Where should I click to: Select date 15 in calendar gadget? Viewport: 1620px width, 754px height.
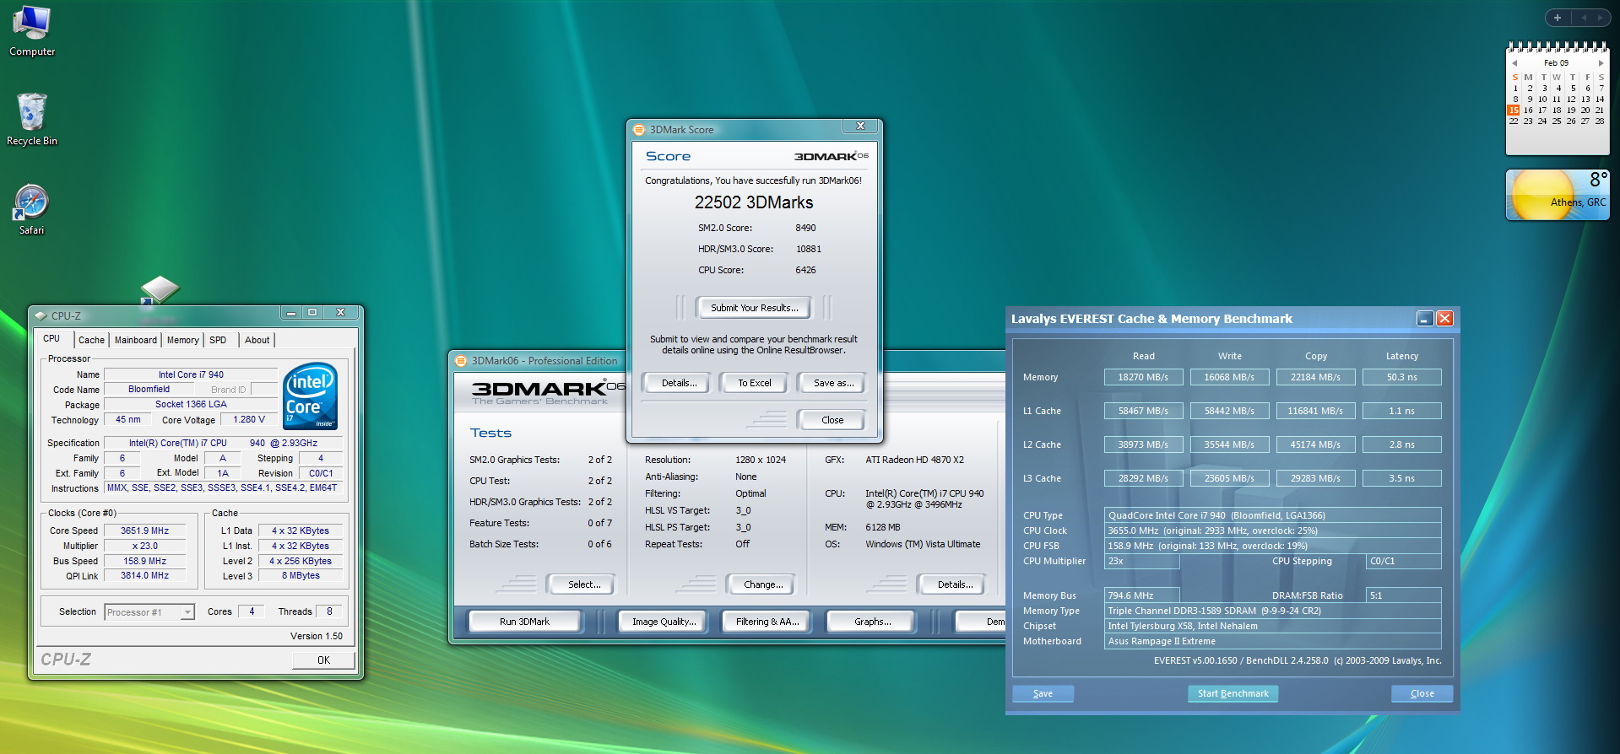[x=1514, y=110]
